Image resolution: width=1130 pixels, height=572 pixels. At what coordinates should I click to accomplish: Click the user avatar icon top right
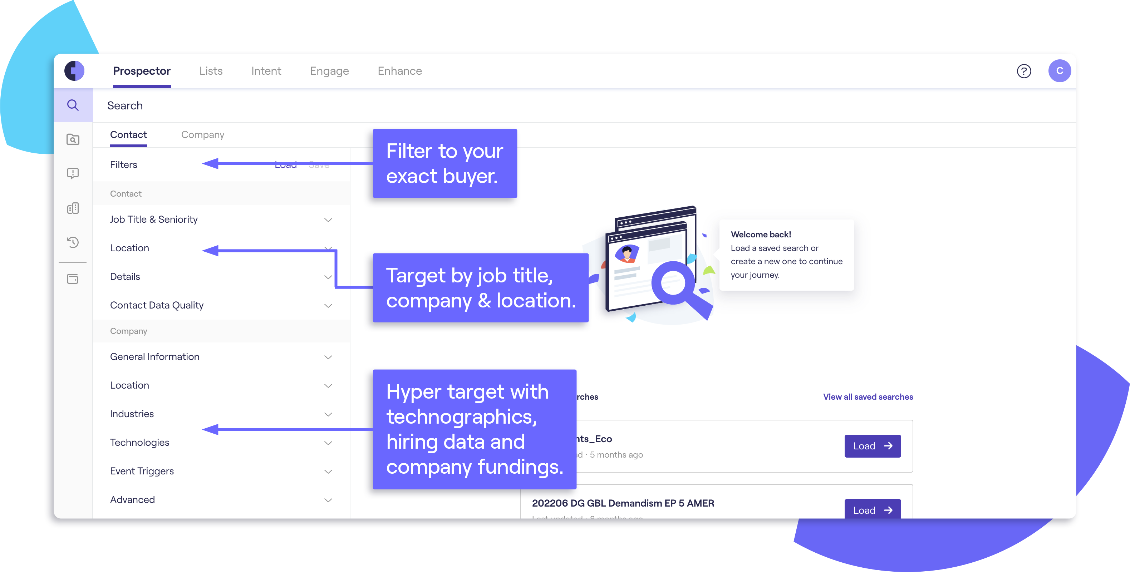tap(1060, 71)
